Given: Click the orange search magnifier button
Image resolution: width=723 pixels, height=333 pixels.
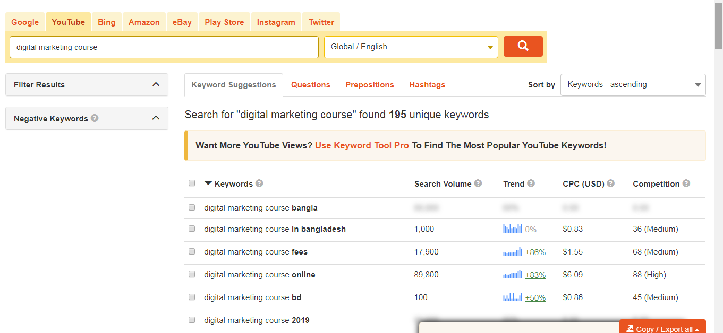Looking at the screenshot, I should point(523,46).
